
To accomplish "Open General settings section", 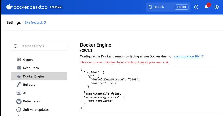I will pyautogui.click(x=39, y=60).
